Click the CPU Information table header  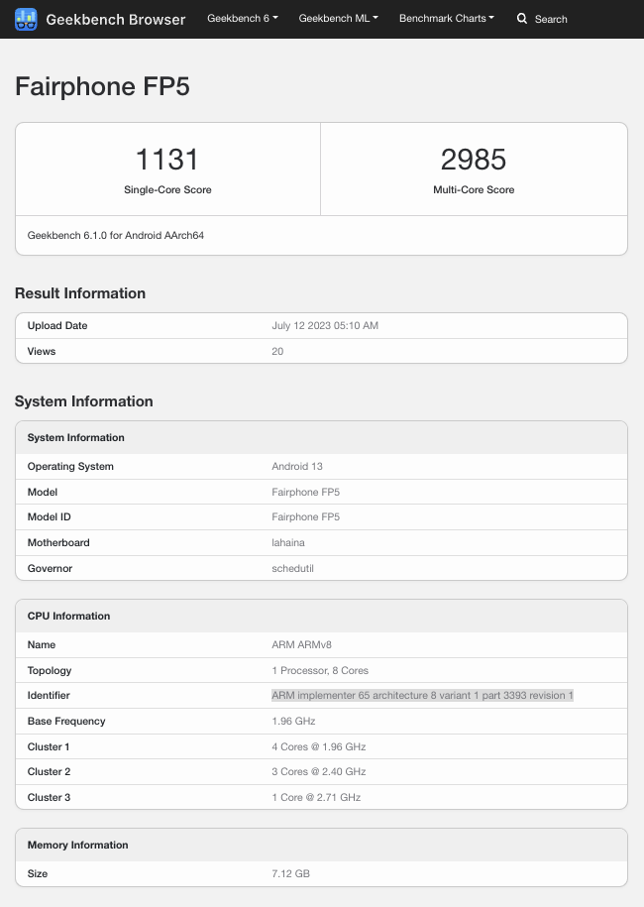coord(68,616)
